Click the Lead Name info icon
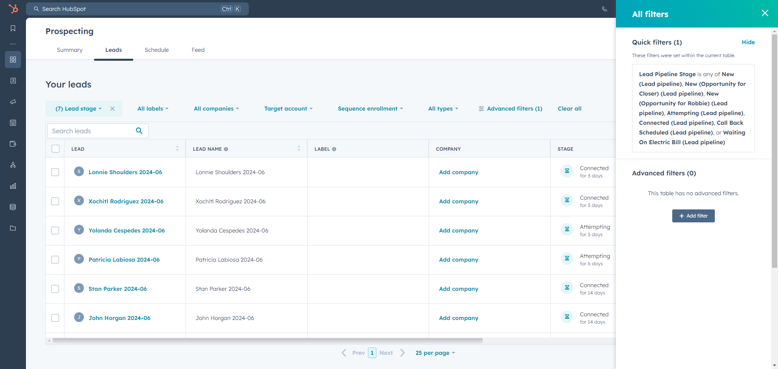The width and height of the screenshot is (778, 369). [x=226, y=149]
